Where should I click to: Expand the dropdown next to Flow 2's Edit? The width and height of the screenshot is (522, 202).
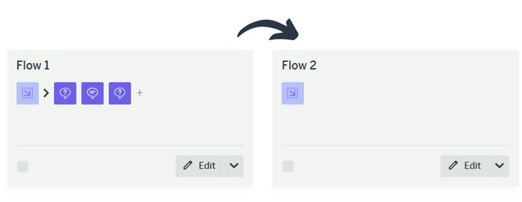pos(499,166)
